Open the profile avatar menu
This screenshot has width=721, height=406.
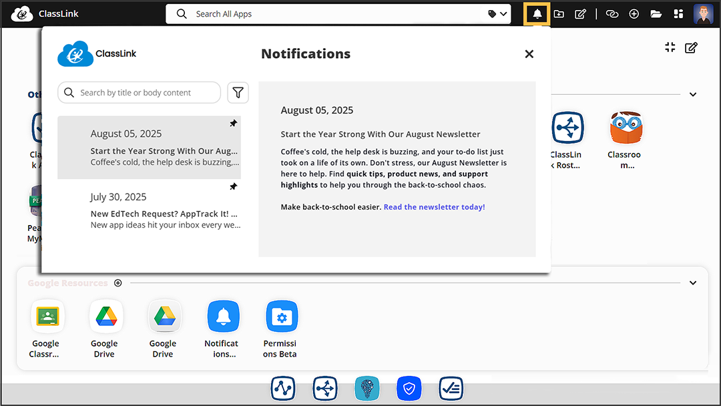[x=703, y=13]
